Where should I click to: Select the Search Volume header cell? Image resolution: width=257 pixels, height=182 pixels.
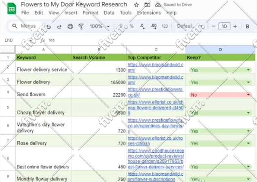pyautogui.click(x=99, y=57)
